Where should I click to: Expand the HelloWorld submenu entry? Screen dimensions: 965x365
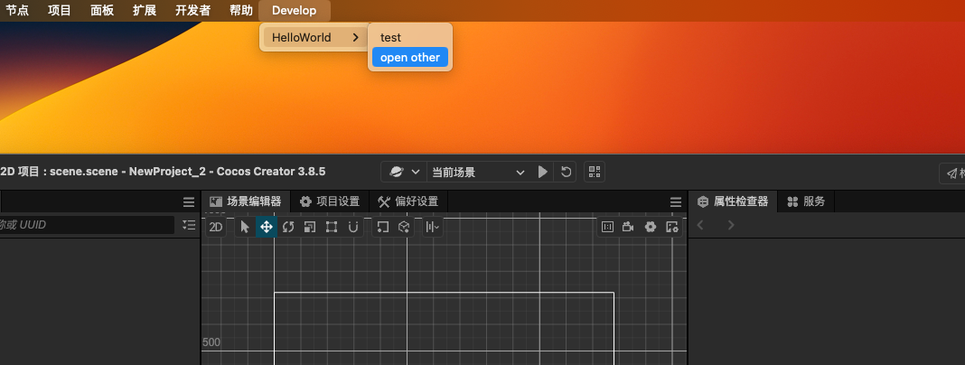point(314,38)
